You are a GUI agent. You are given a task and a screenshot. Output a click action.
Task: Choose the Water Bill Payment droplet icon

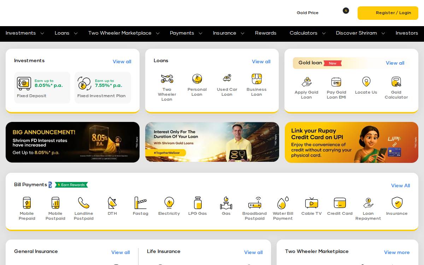(x=283, y=203)
